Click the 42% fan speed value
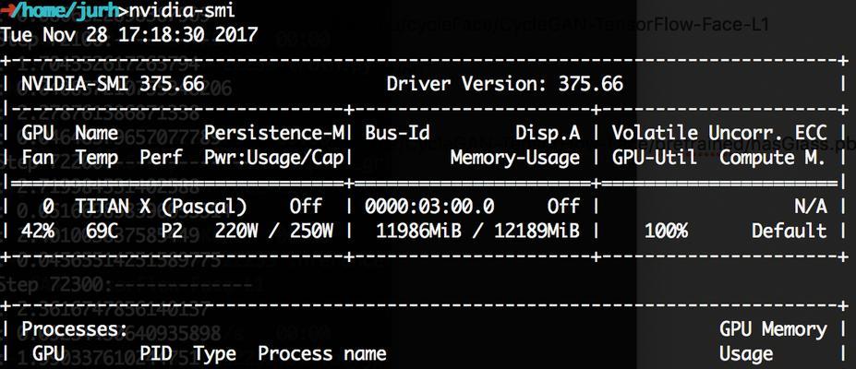Image resolution: width=856 pixels, height=369 pixels. coord(38,232)
